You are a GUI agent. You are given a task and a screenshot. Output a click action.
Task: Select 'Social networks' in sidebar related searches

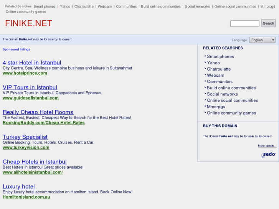point(222,94)
